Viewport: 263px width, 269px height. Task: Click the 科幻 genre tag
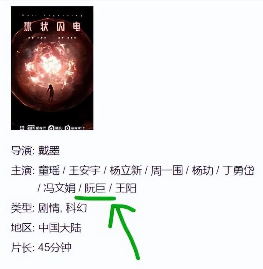pyautogui.click(x=76, y=208)
